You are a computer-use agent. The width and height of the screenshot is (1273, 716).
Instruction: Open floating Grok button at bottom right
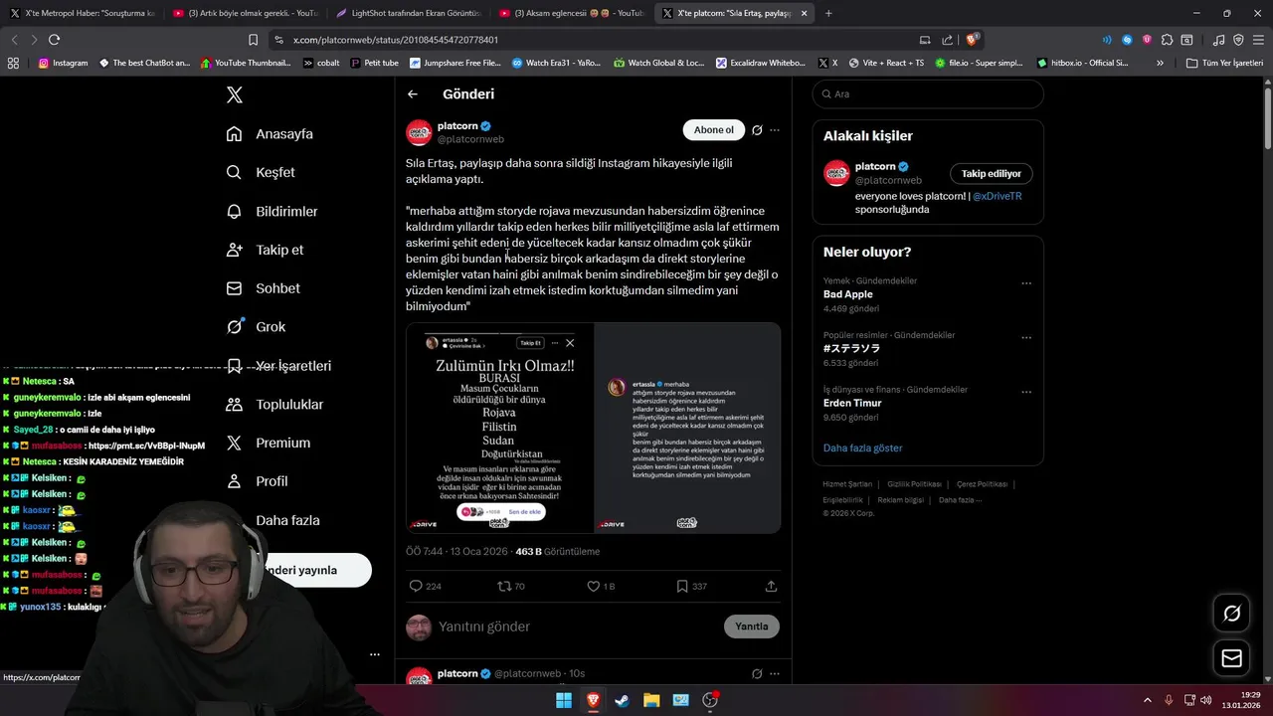coord(1231,614)
